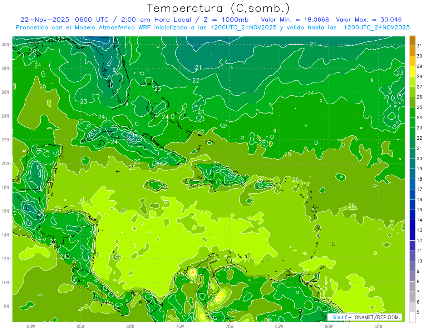Click the color scale label "10"

tap(420, 261)
